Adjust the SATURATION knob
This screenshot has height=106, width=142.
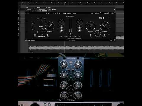(41, 32)
